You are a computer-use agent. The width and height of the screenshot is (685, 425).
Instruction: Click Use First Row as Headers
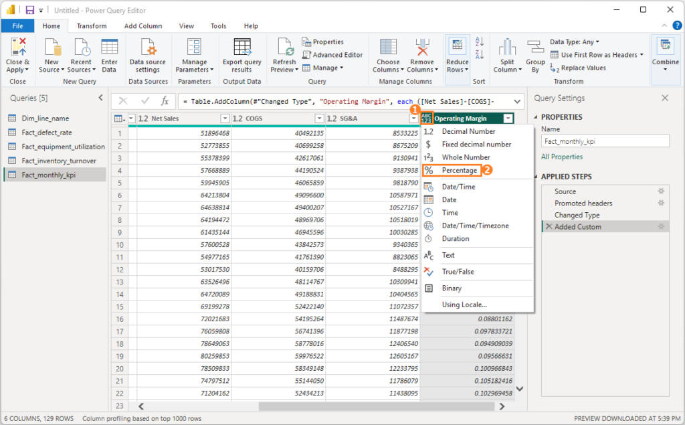(x=597, y=55)
